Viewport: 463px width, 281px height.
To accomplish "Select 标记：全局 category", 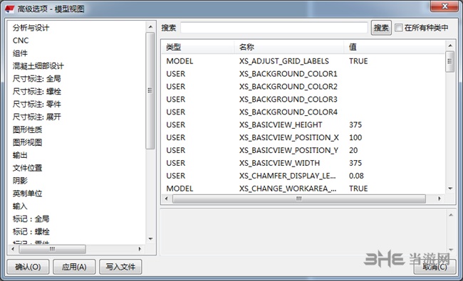I will click(31, 219).
